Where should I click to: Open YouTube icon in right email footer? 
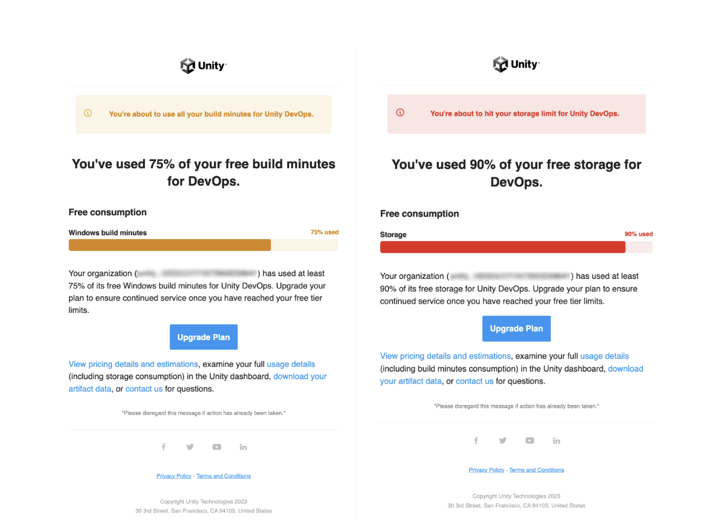point(530,441)
